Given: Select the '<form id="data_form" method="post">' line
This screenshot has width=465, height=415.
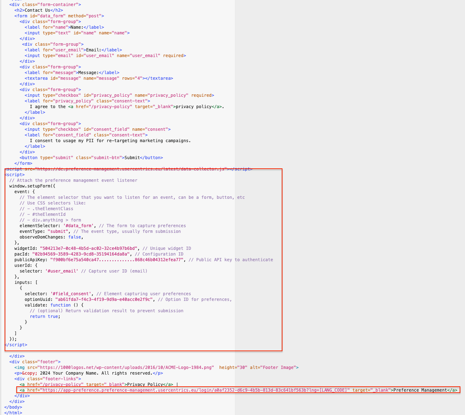Looking at the screenshot, I should coord(59,16).
